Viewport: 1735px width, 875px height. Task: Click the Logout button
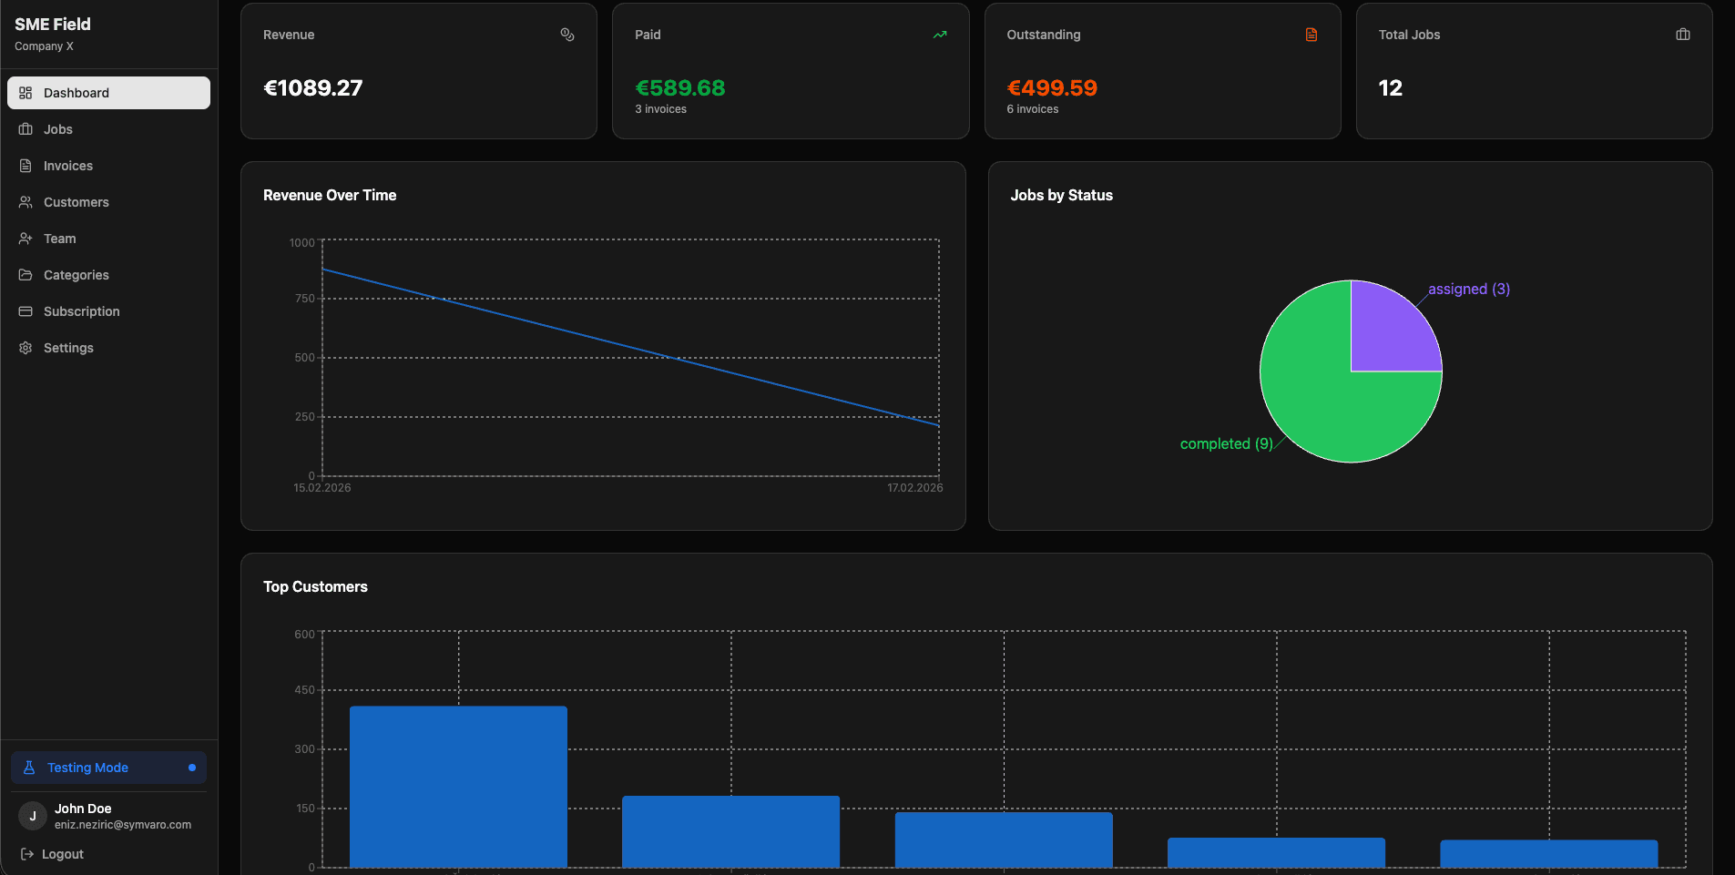pos(61,853)
